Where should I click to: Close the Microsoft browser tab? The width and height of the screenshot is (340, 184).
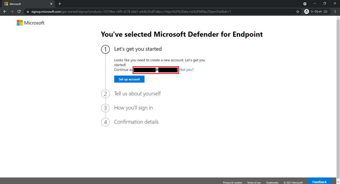tap(51, 4)
